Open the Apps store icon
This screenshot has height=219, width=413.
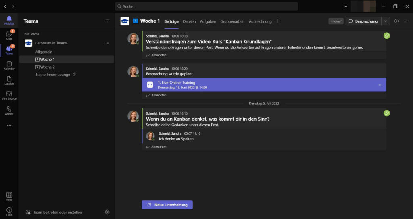click(9, 196)
